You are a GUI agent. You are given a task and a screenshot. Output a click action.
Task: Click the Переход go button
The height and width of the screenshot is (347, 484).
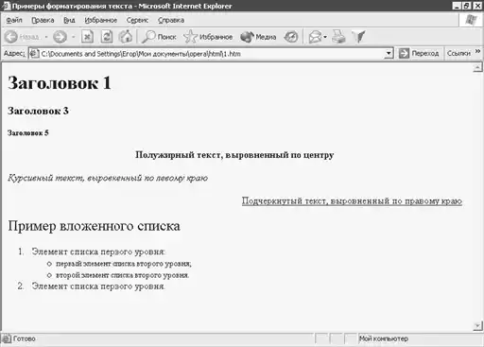419,53
